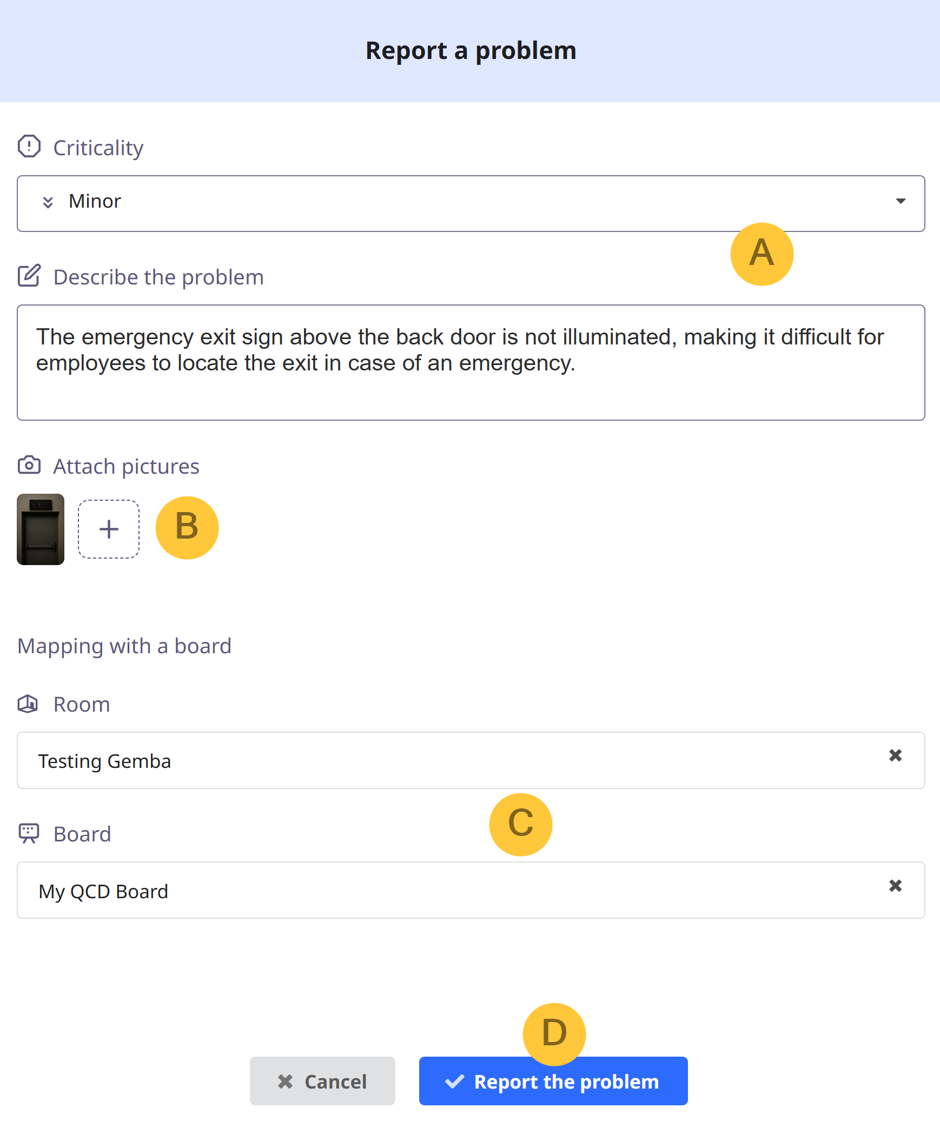Click the yellow marker labeled C
The width and height of the screenshot is (940, 1121).
pos(521,825)
